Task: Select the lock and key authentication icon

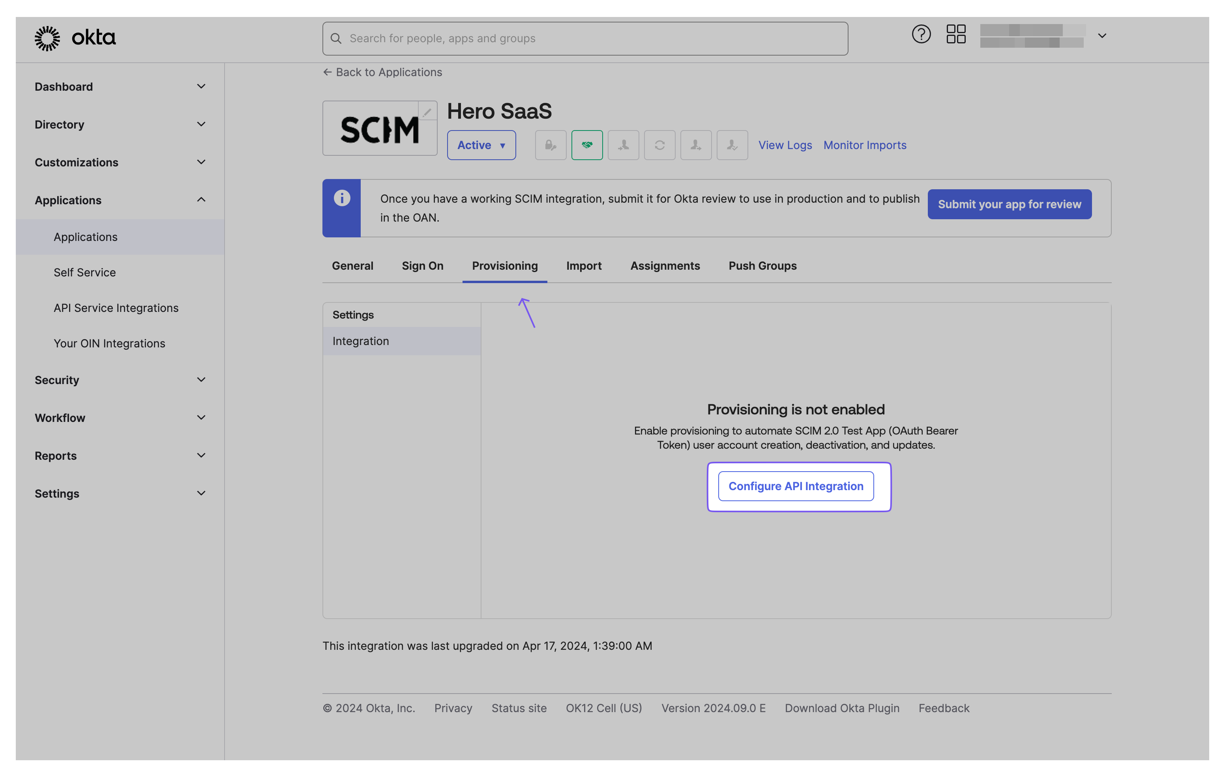Action: (551, 145)
